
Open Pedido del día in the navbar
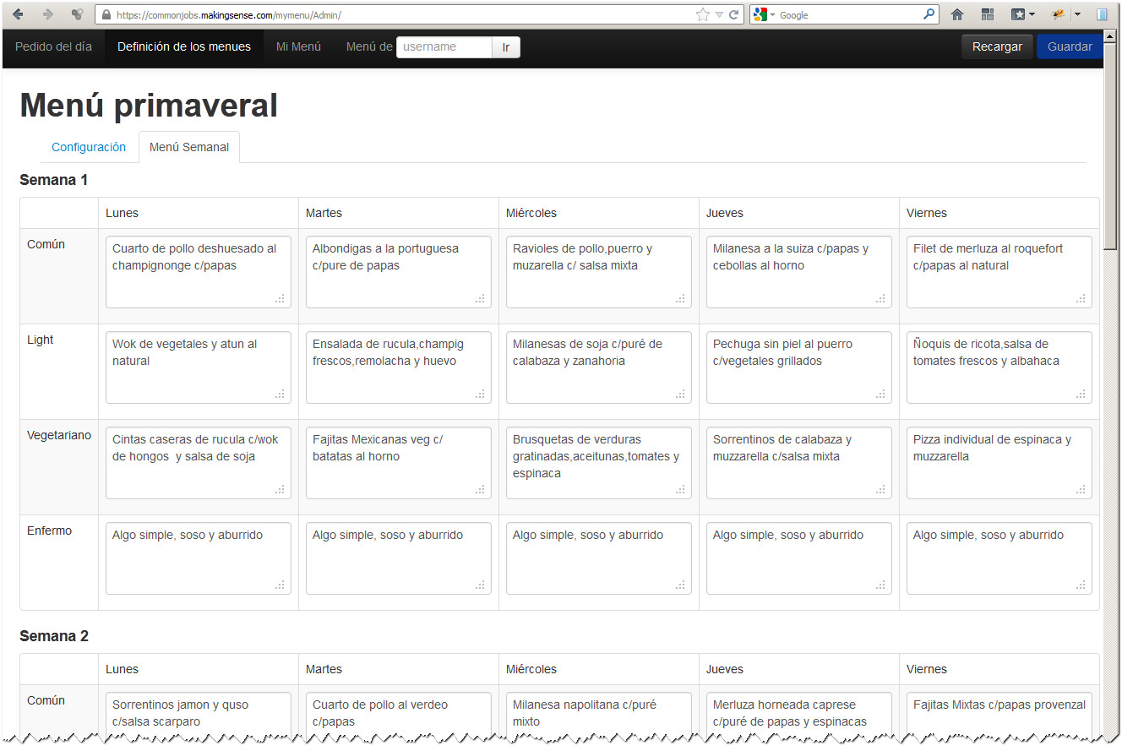53,47
